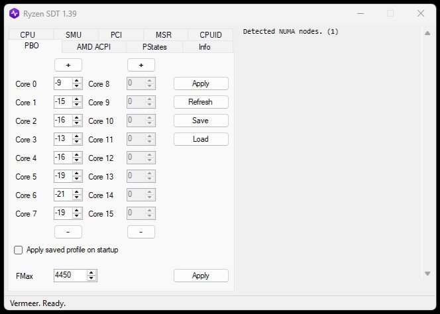Increment Core 7 offset up arrow

(77, 210)
